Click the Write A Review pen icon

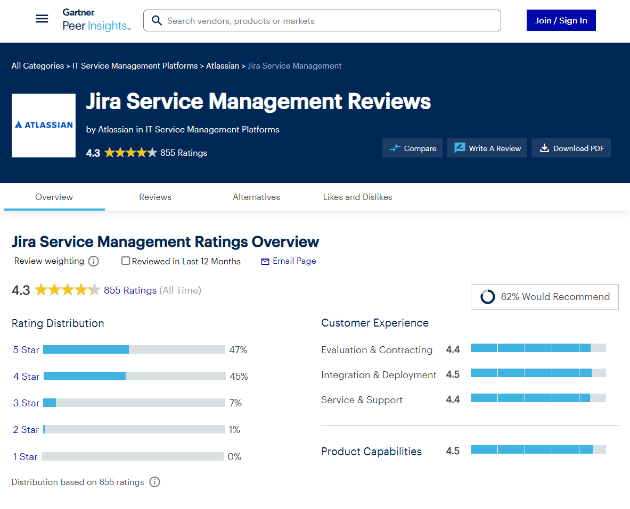(459, 148)
